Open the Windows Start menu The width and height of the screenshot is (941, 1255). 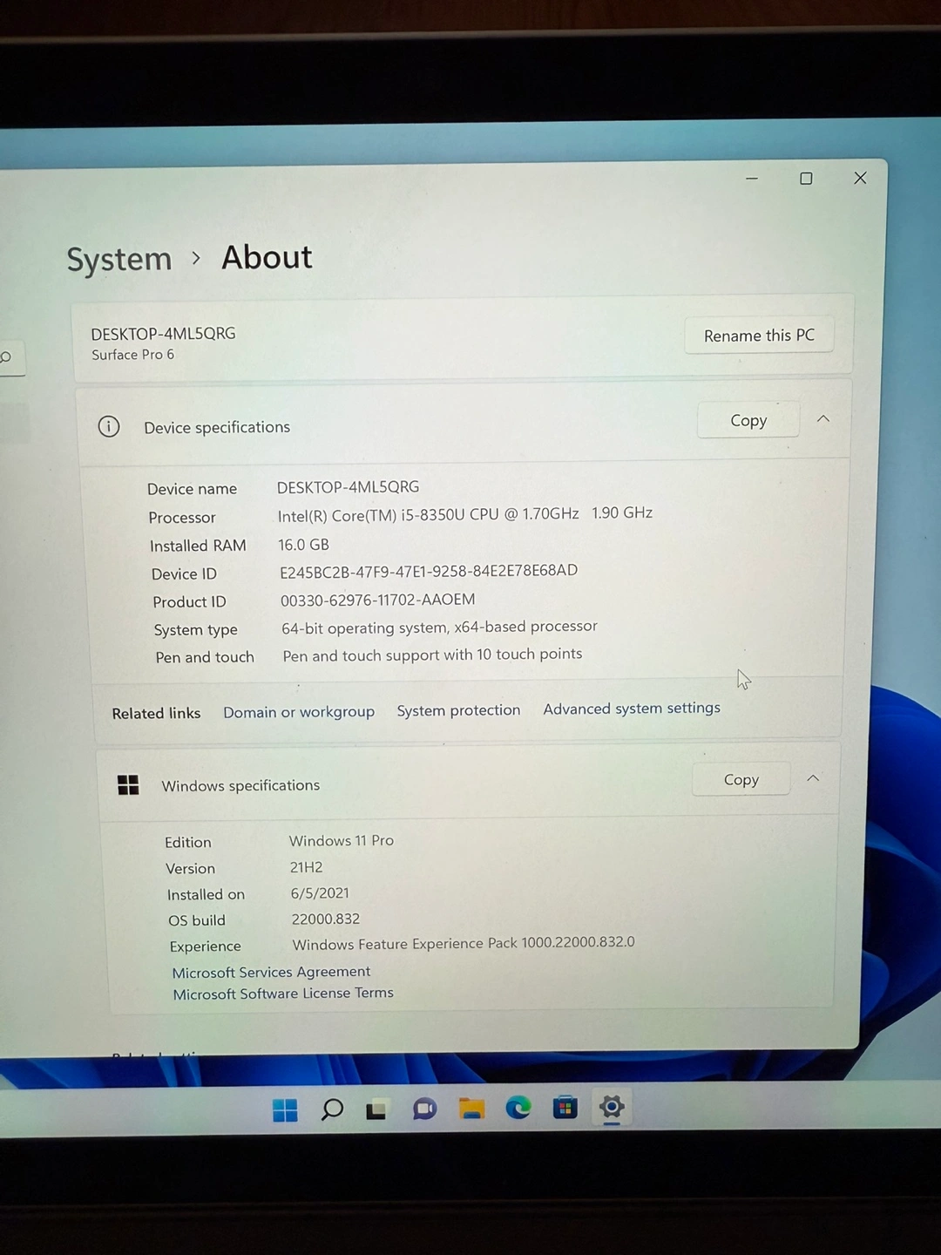285,1109
